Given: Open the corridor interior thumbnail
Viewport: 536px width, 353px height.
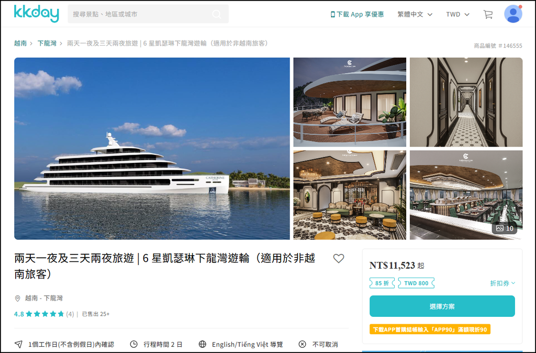Looking at the screenshot, I should pos(466,102).
